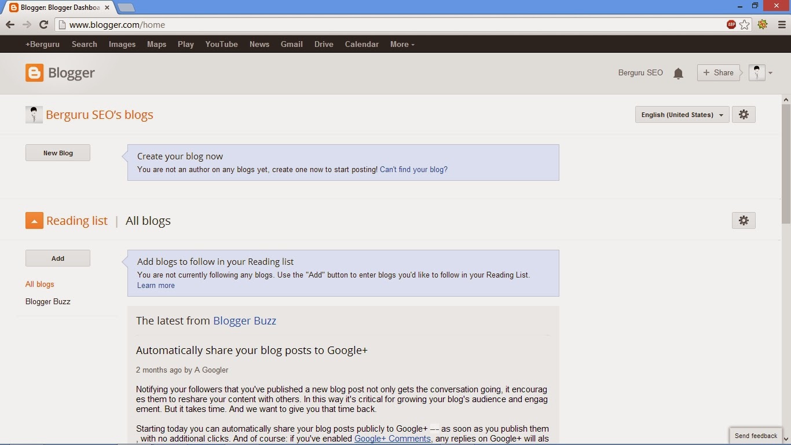Image resolution: width=791 pixels, height=445 pixels.
Task: Click the Berguru SEO's blogs title
Action: [100, 115]
